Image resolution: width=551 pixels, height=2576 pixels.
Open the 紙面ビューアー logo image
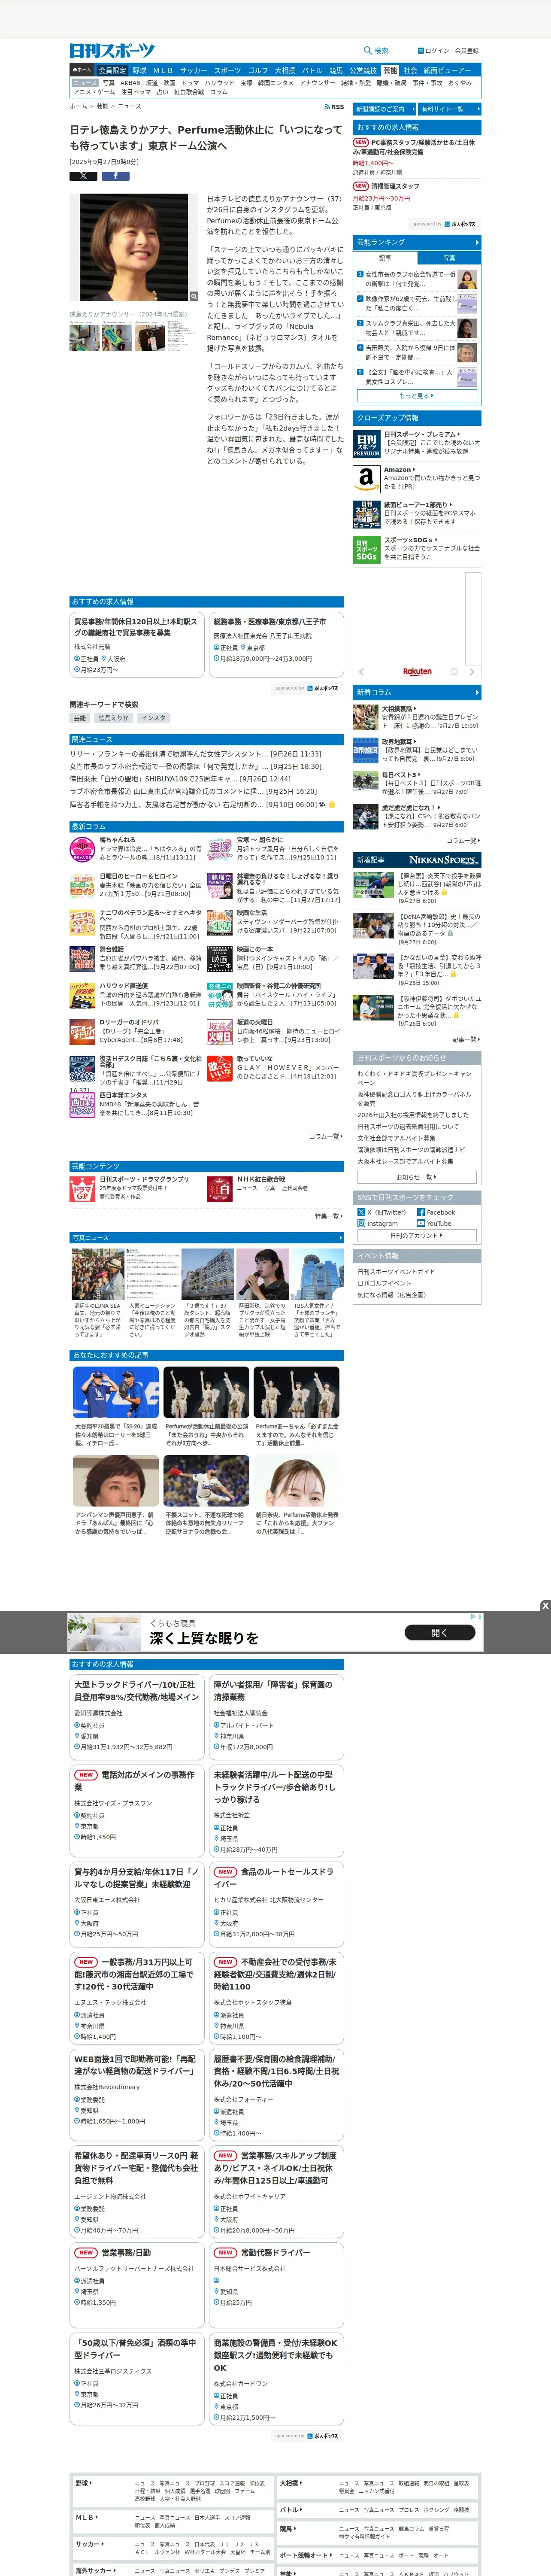point(366,514)
